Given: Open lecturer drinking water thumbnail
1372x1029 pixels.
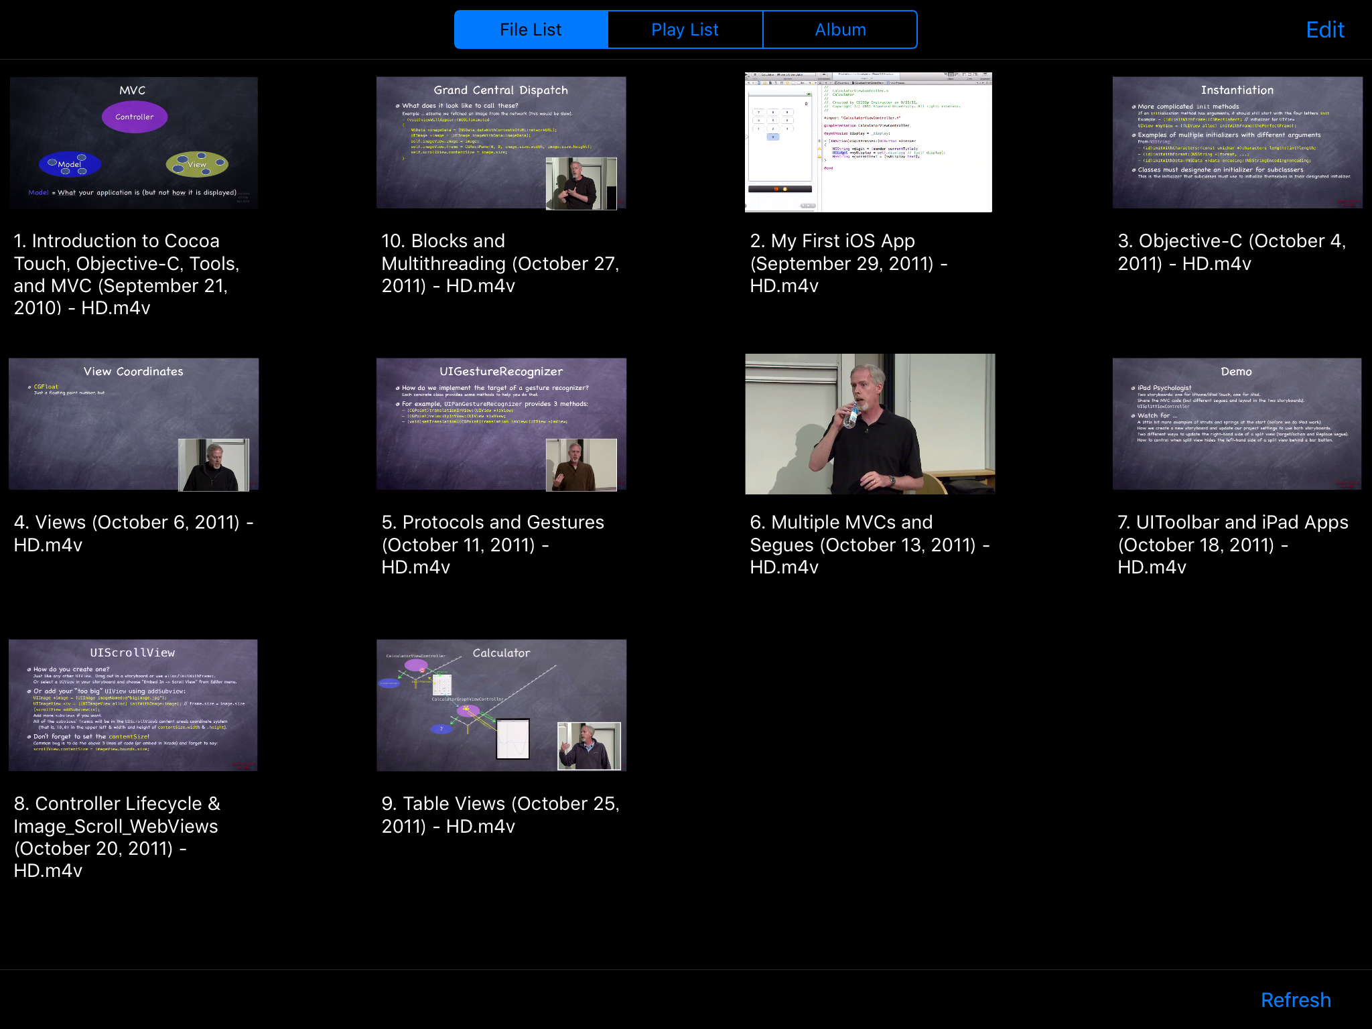Looking at the screenshot, I should tap(870, 423).
